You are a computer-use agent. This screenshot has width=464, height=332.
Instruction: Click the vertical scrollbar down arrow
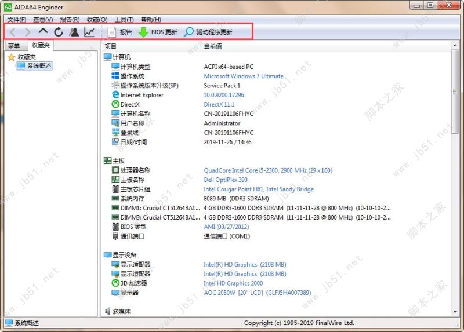455,312
